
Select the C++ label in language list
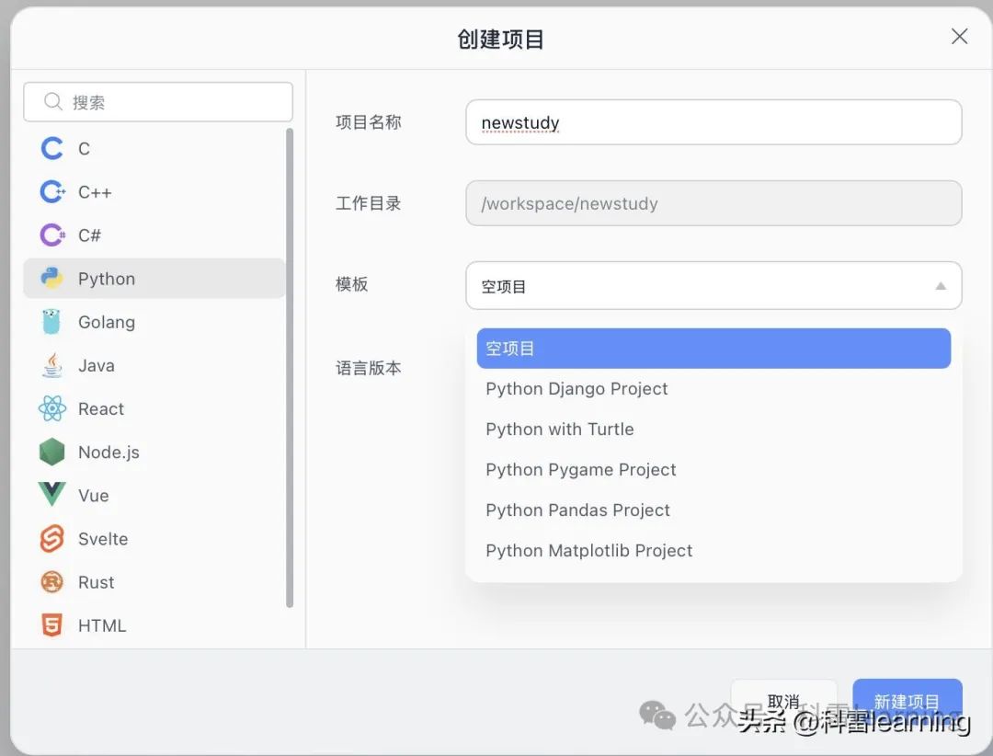(95, 192)
